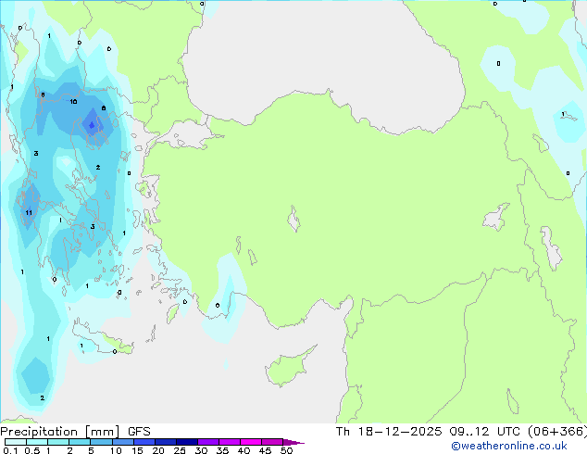
Task: Open the weatheronline.co.uk credit link
Action: (x=509, y=446)
